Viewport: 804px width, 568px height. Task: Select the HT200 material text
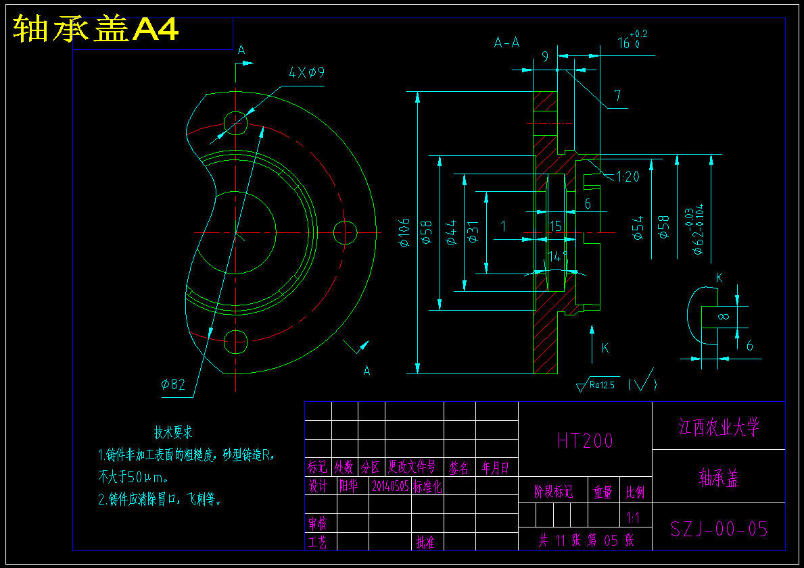(x=585, y=441)
